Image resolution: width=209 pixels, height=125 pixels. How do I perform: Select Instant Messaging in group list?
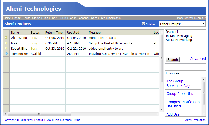pos(179,36)
